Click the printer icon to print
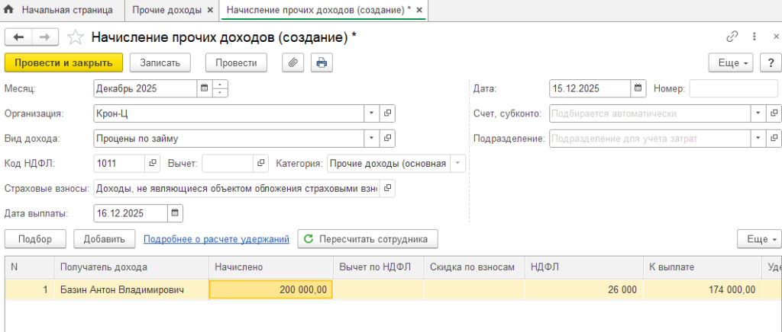782x332 pixels. point(322,62)
